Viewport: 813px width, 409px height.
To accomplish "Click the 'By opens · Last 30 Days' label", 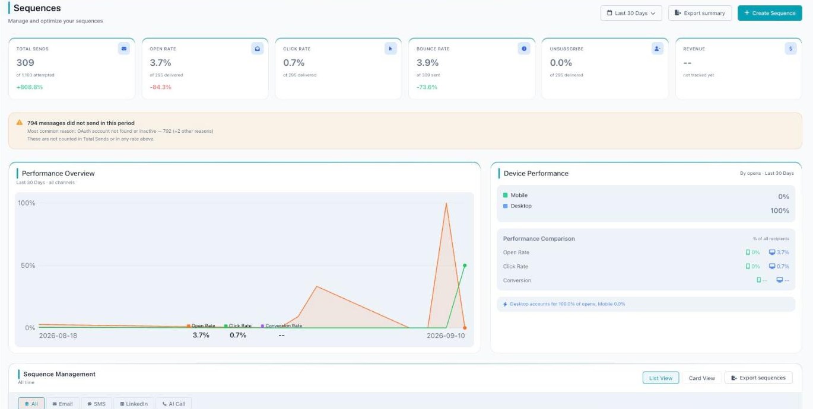I will click(767, 174).
